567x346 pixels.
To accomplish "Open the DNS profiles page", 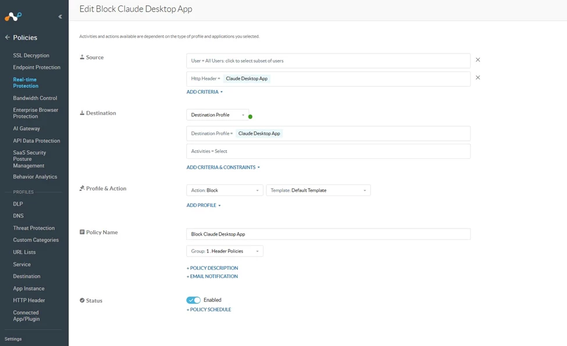I will (x=19, y=216).
